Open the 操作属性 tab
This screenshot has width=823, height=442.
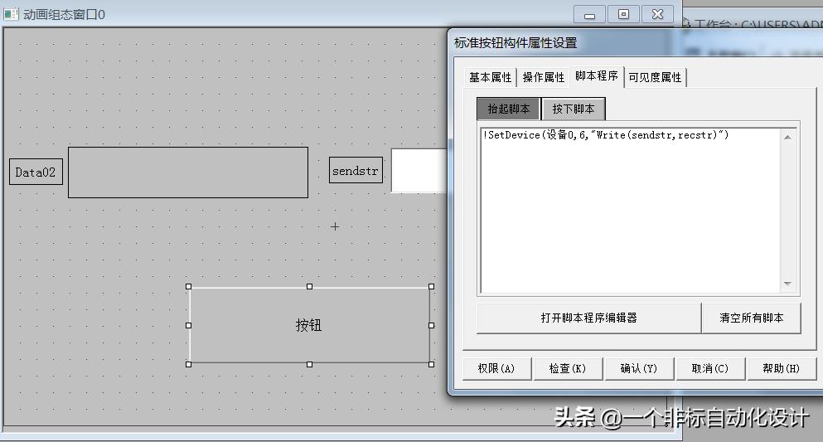[543, 77]
